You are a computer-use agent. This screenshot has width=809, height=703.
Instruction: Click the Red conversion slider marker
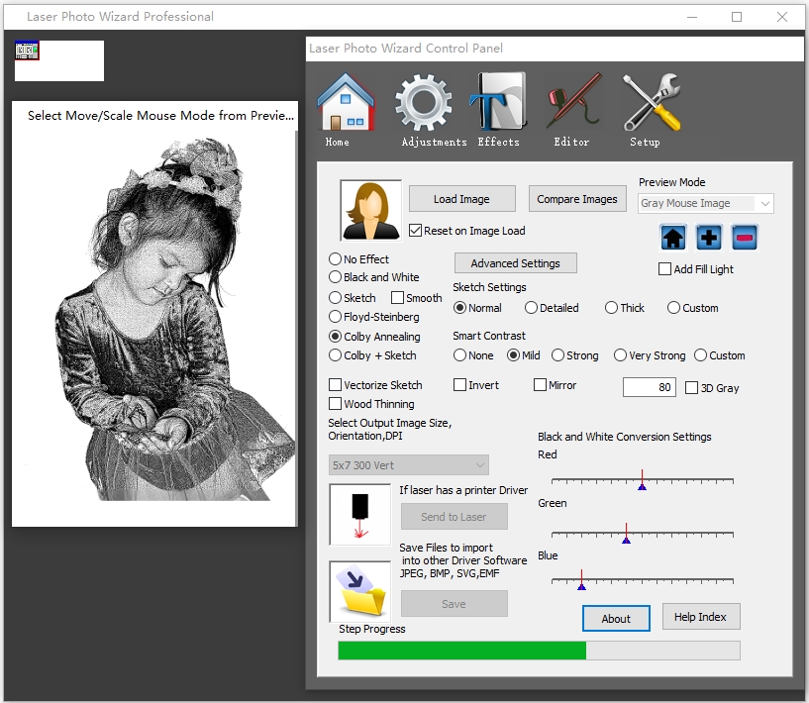(642, 484)
